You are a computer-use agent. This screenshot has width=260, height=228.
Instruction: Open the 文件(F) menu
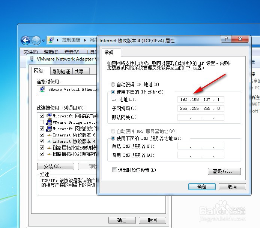coord(30,52)
